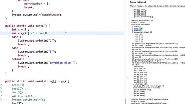Click 'public static void main(java.lang.String[] args);' bytecode line
Screen dimensions: 185x104
tap(149, 103)
